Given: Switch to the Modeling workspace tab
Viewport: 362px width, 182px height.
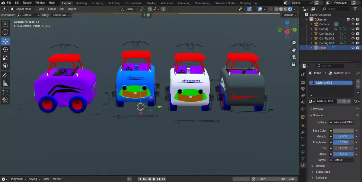Looking at the screenshot, I should point(81,3).
